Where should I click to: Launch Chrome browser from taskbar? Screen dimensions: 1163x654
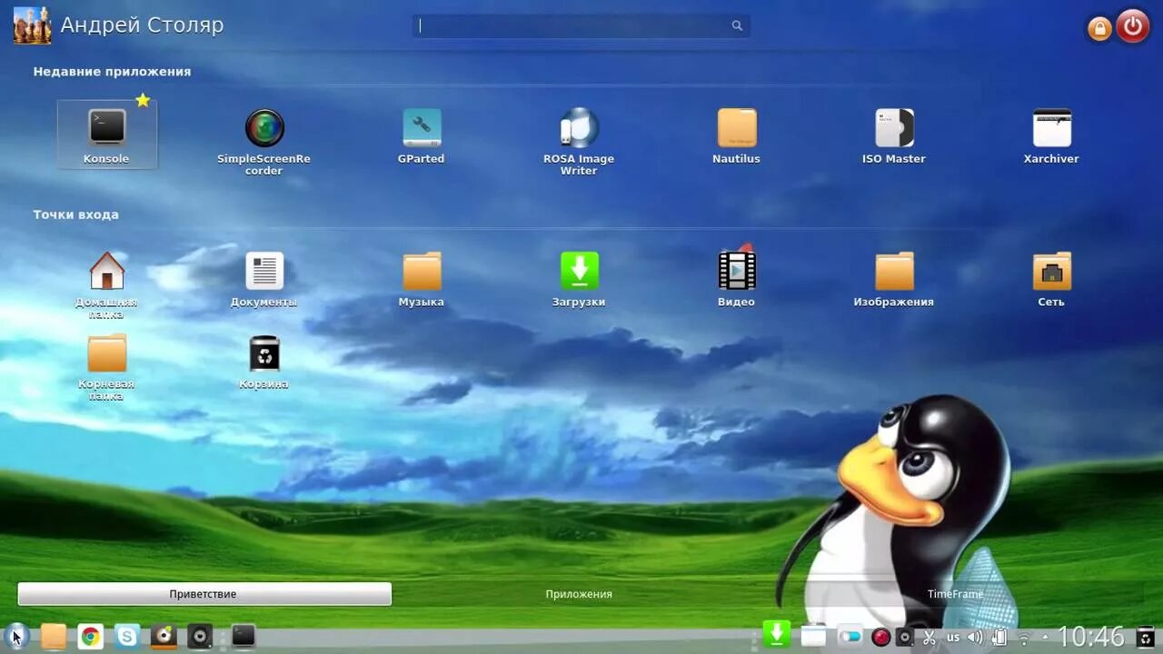90,637
